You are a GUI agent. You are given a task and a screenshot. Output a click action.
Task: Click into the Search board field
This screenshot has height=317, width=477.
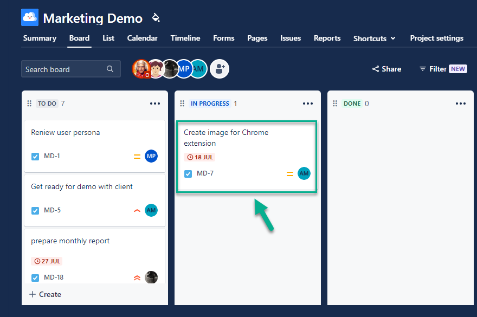[65, 69]
